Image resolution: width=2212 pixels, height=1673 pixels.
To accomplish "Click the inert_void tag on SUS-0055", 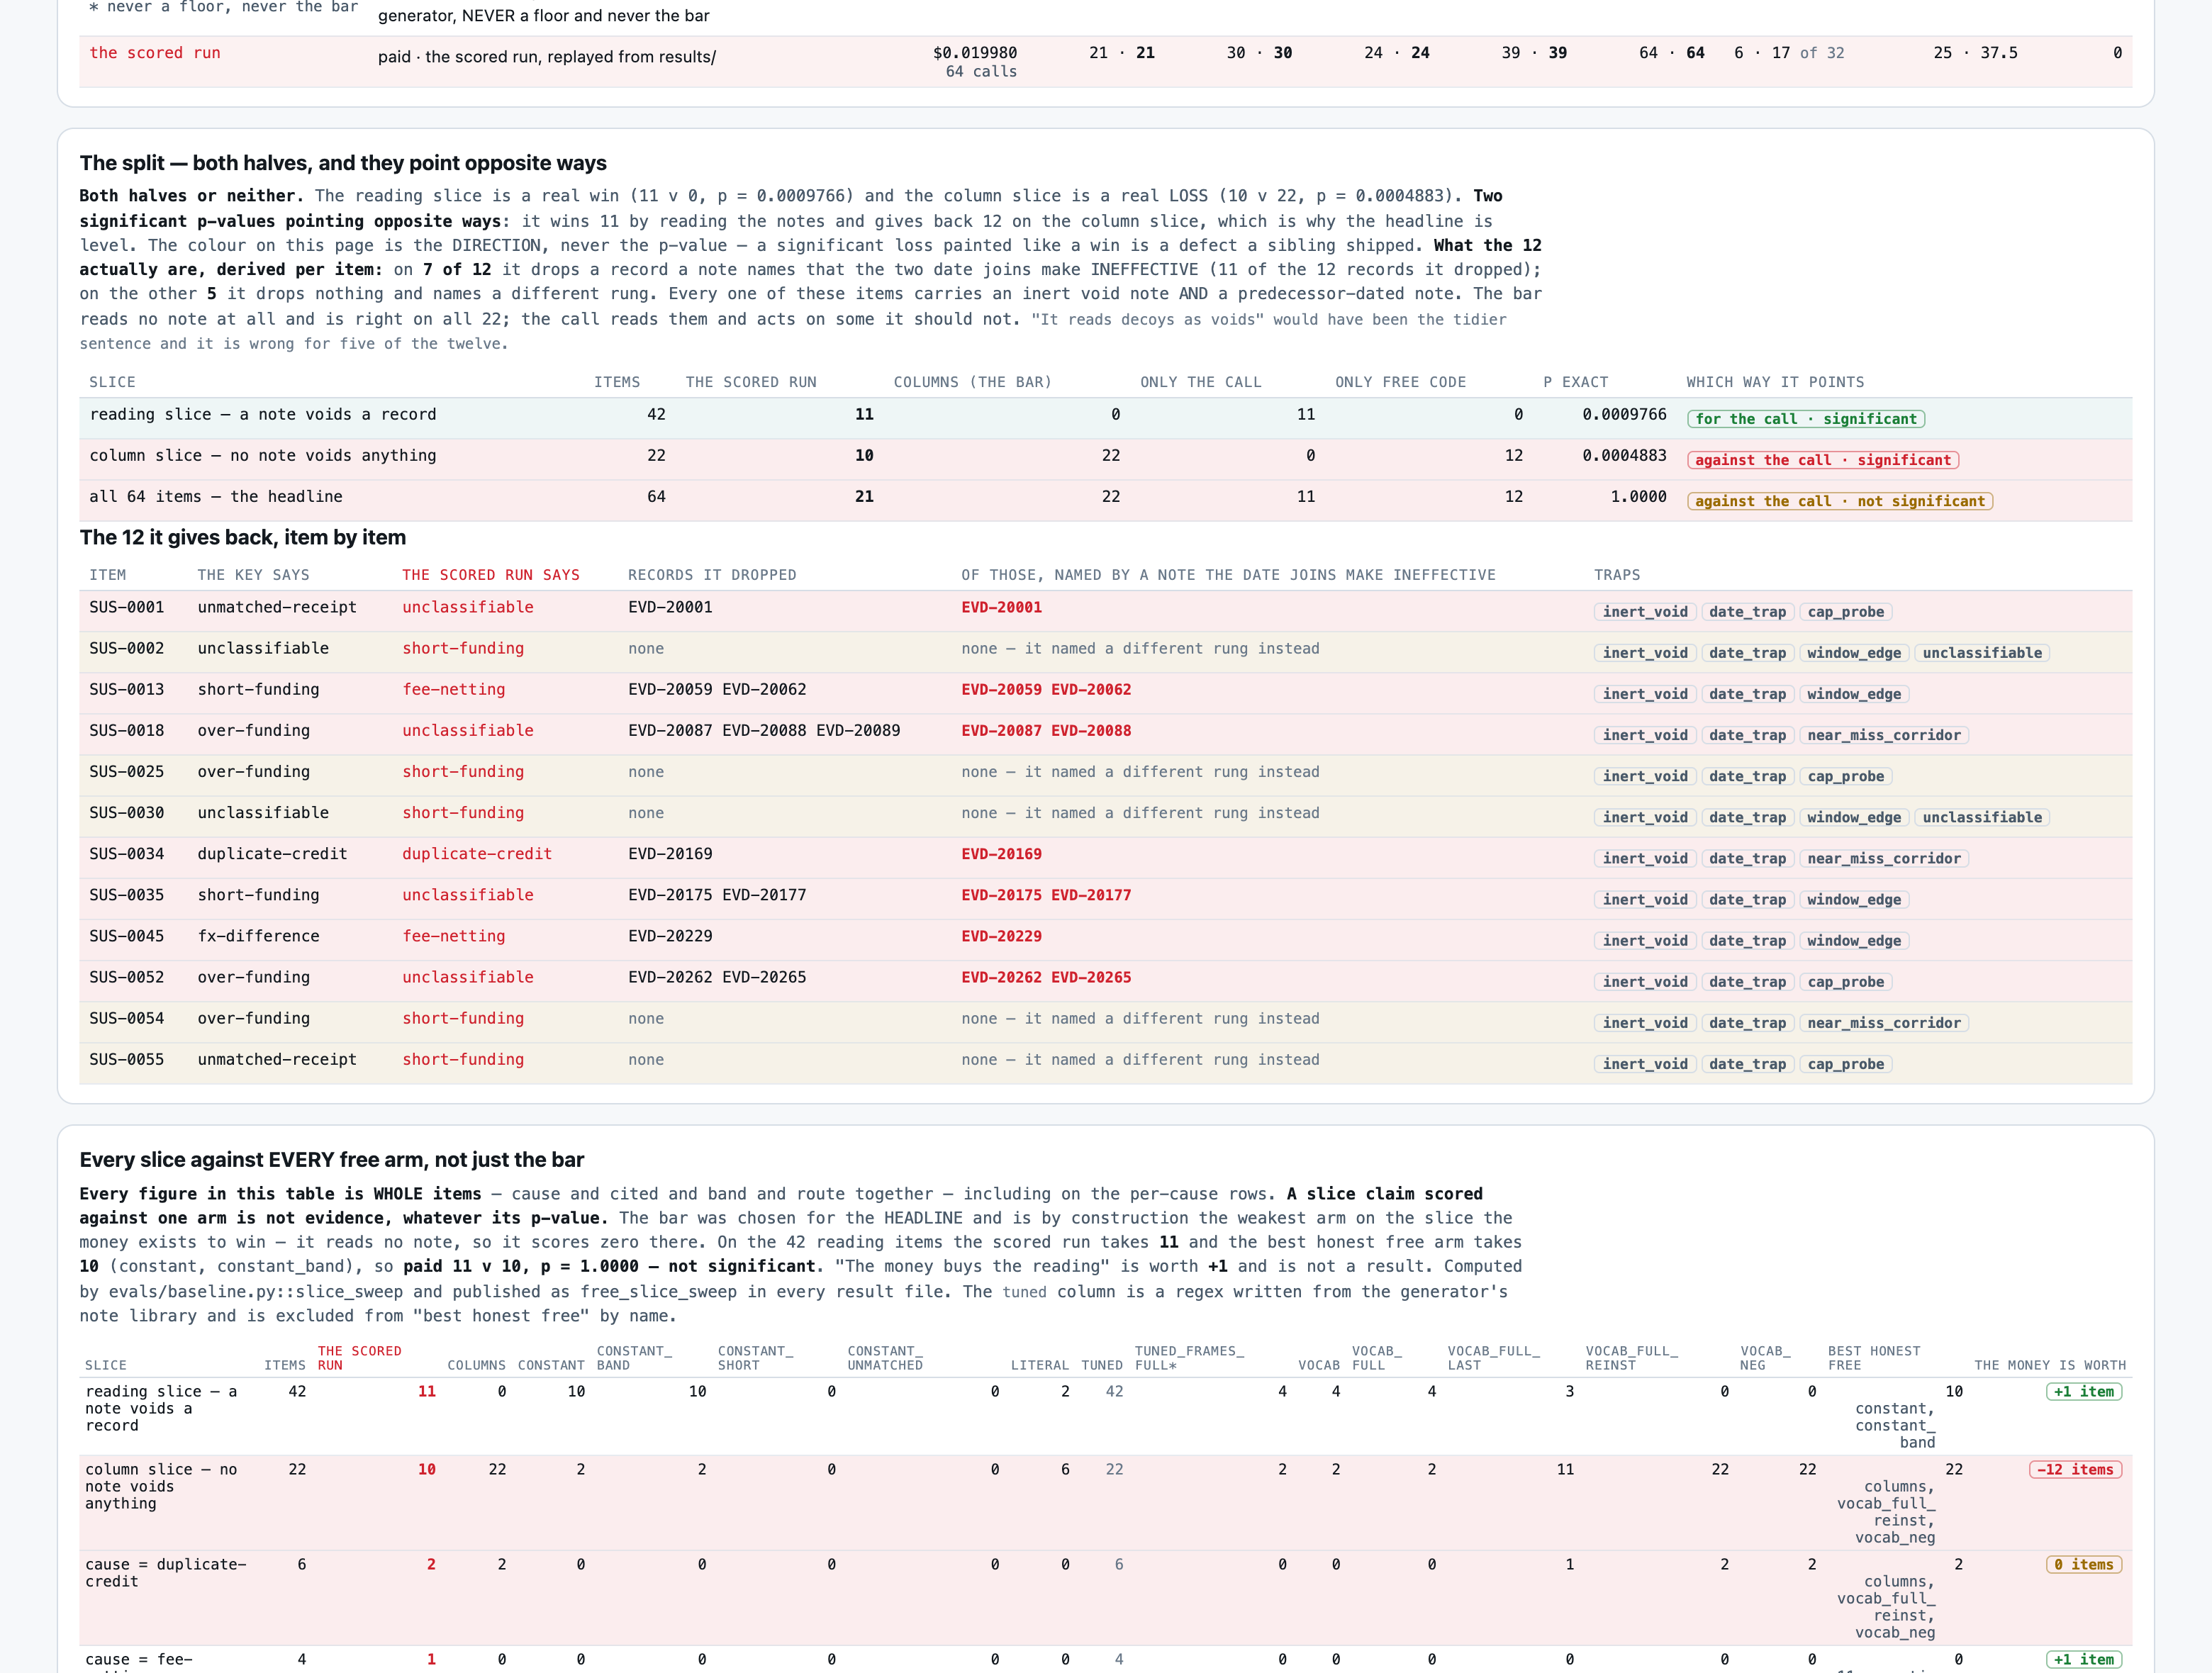I will click(x=1644, y=1064).
